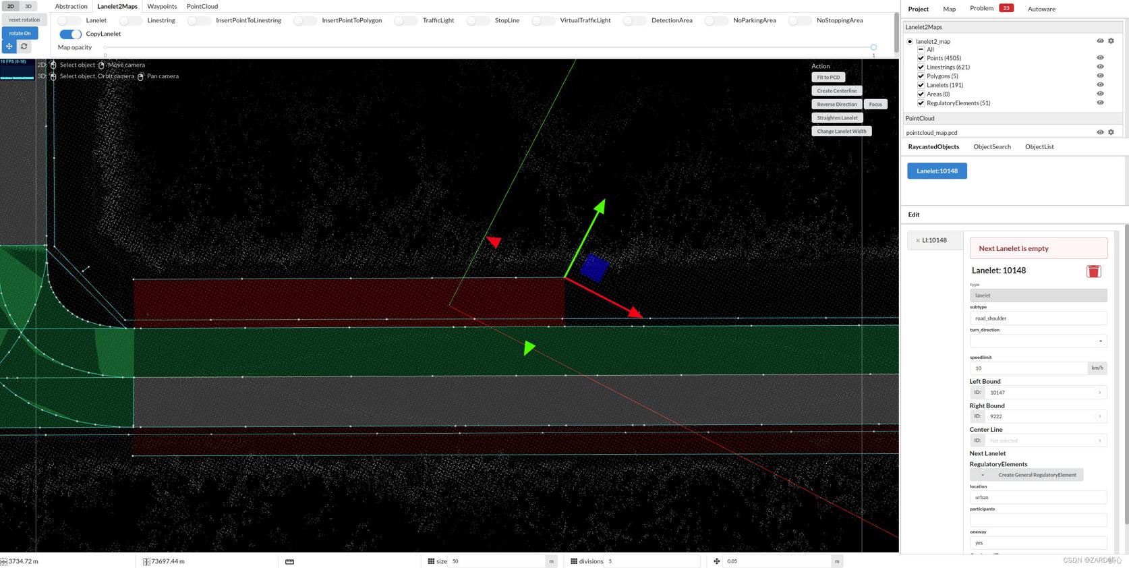1129x568 pixels.
Task: Open the Right Bound 9222 chevron
Action: click(1099, 416)
